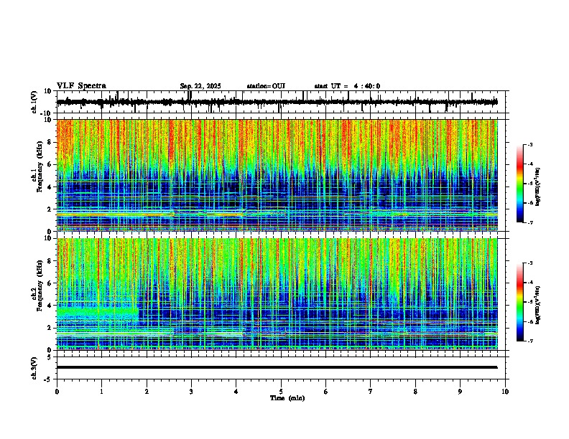Click time tick label "8" on the bottom axis
569x439 pixels.
(415, 392)
